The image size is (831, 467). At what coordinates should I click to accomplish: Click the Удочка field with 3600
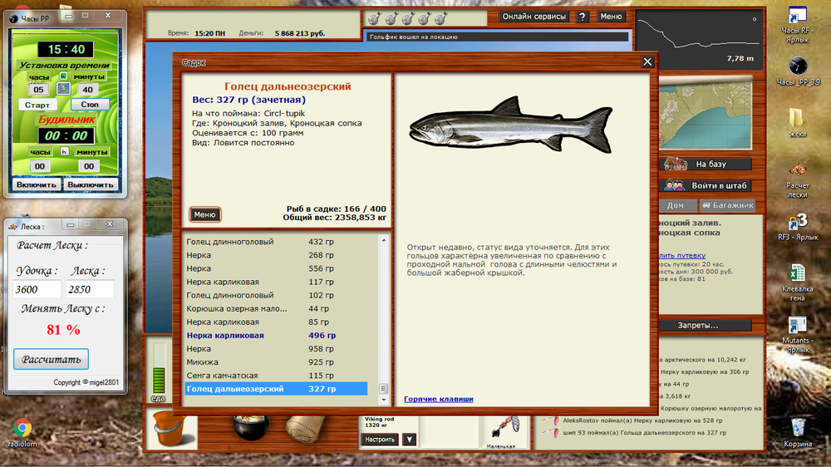point(37,289)
